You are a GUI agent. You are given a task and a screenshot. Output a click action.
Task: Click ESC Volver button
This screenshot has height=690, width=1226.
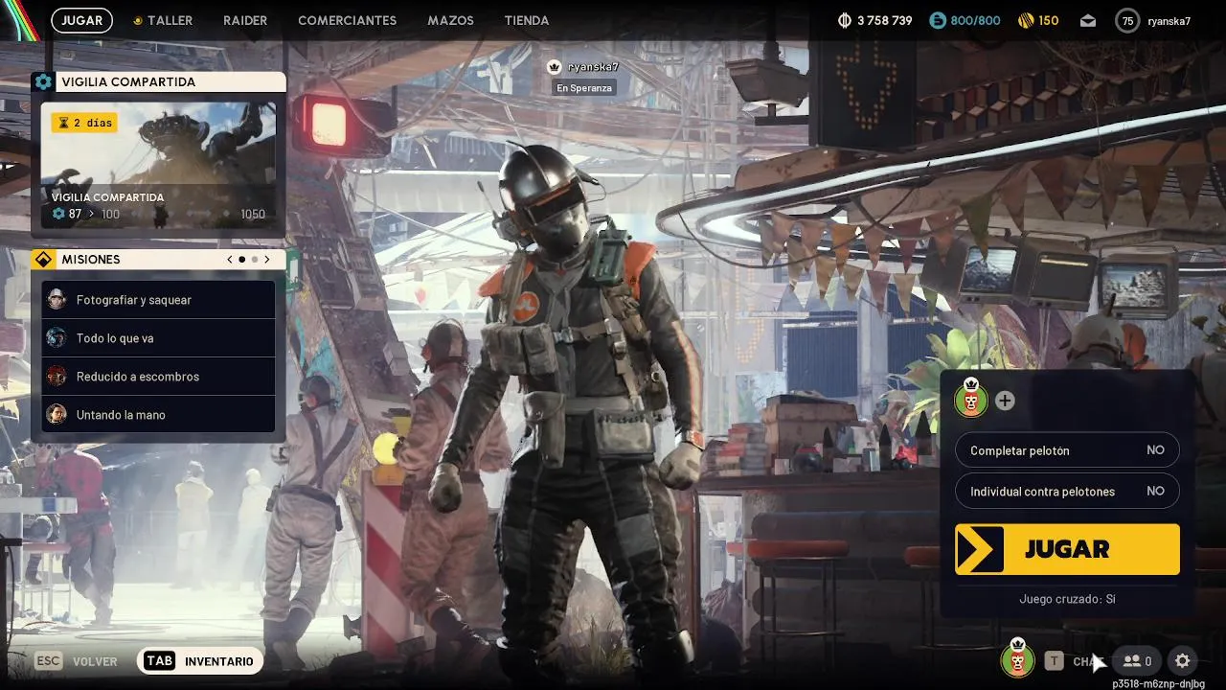point(76,661)
